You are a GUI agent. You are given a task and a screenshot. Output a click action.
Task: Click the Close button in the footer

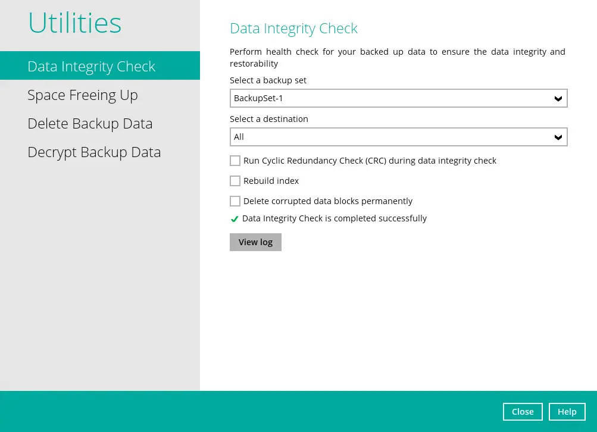[523, 412]
